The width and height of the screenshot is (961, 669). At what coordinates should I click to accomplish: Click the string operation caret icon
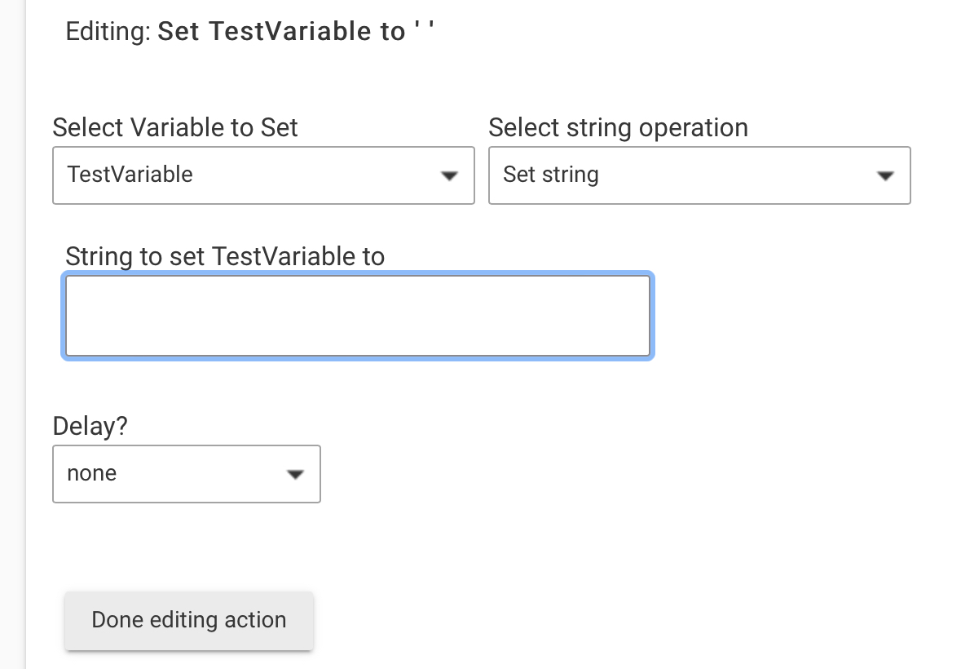885,175
